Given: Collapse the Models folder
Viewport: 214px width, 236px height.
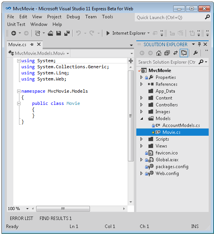Looking at the screenshot, I should pyautogui.click(x=142, y=119).
